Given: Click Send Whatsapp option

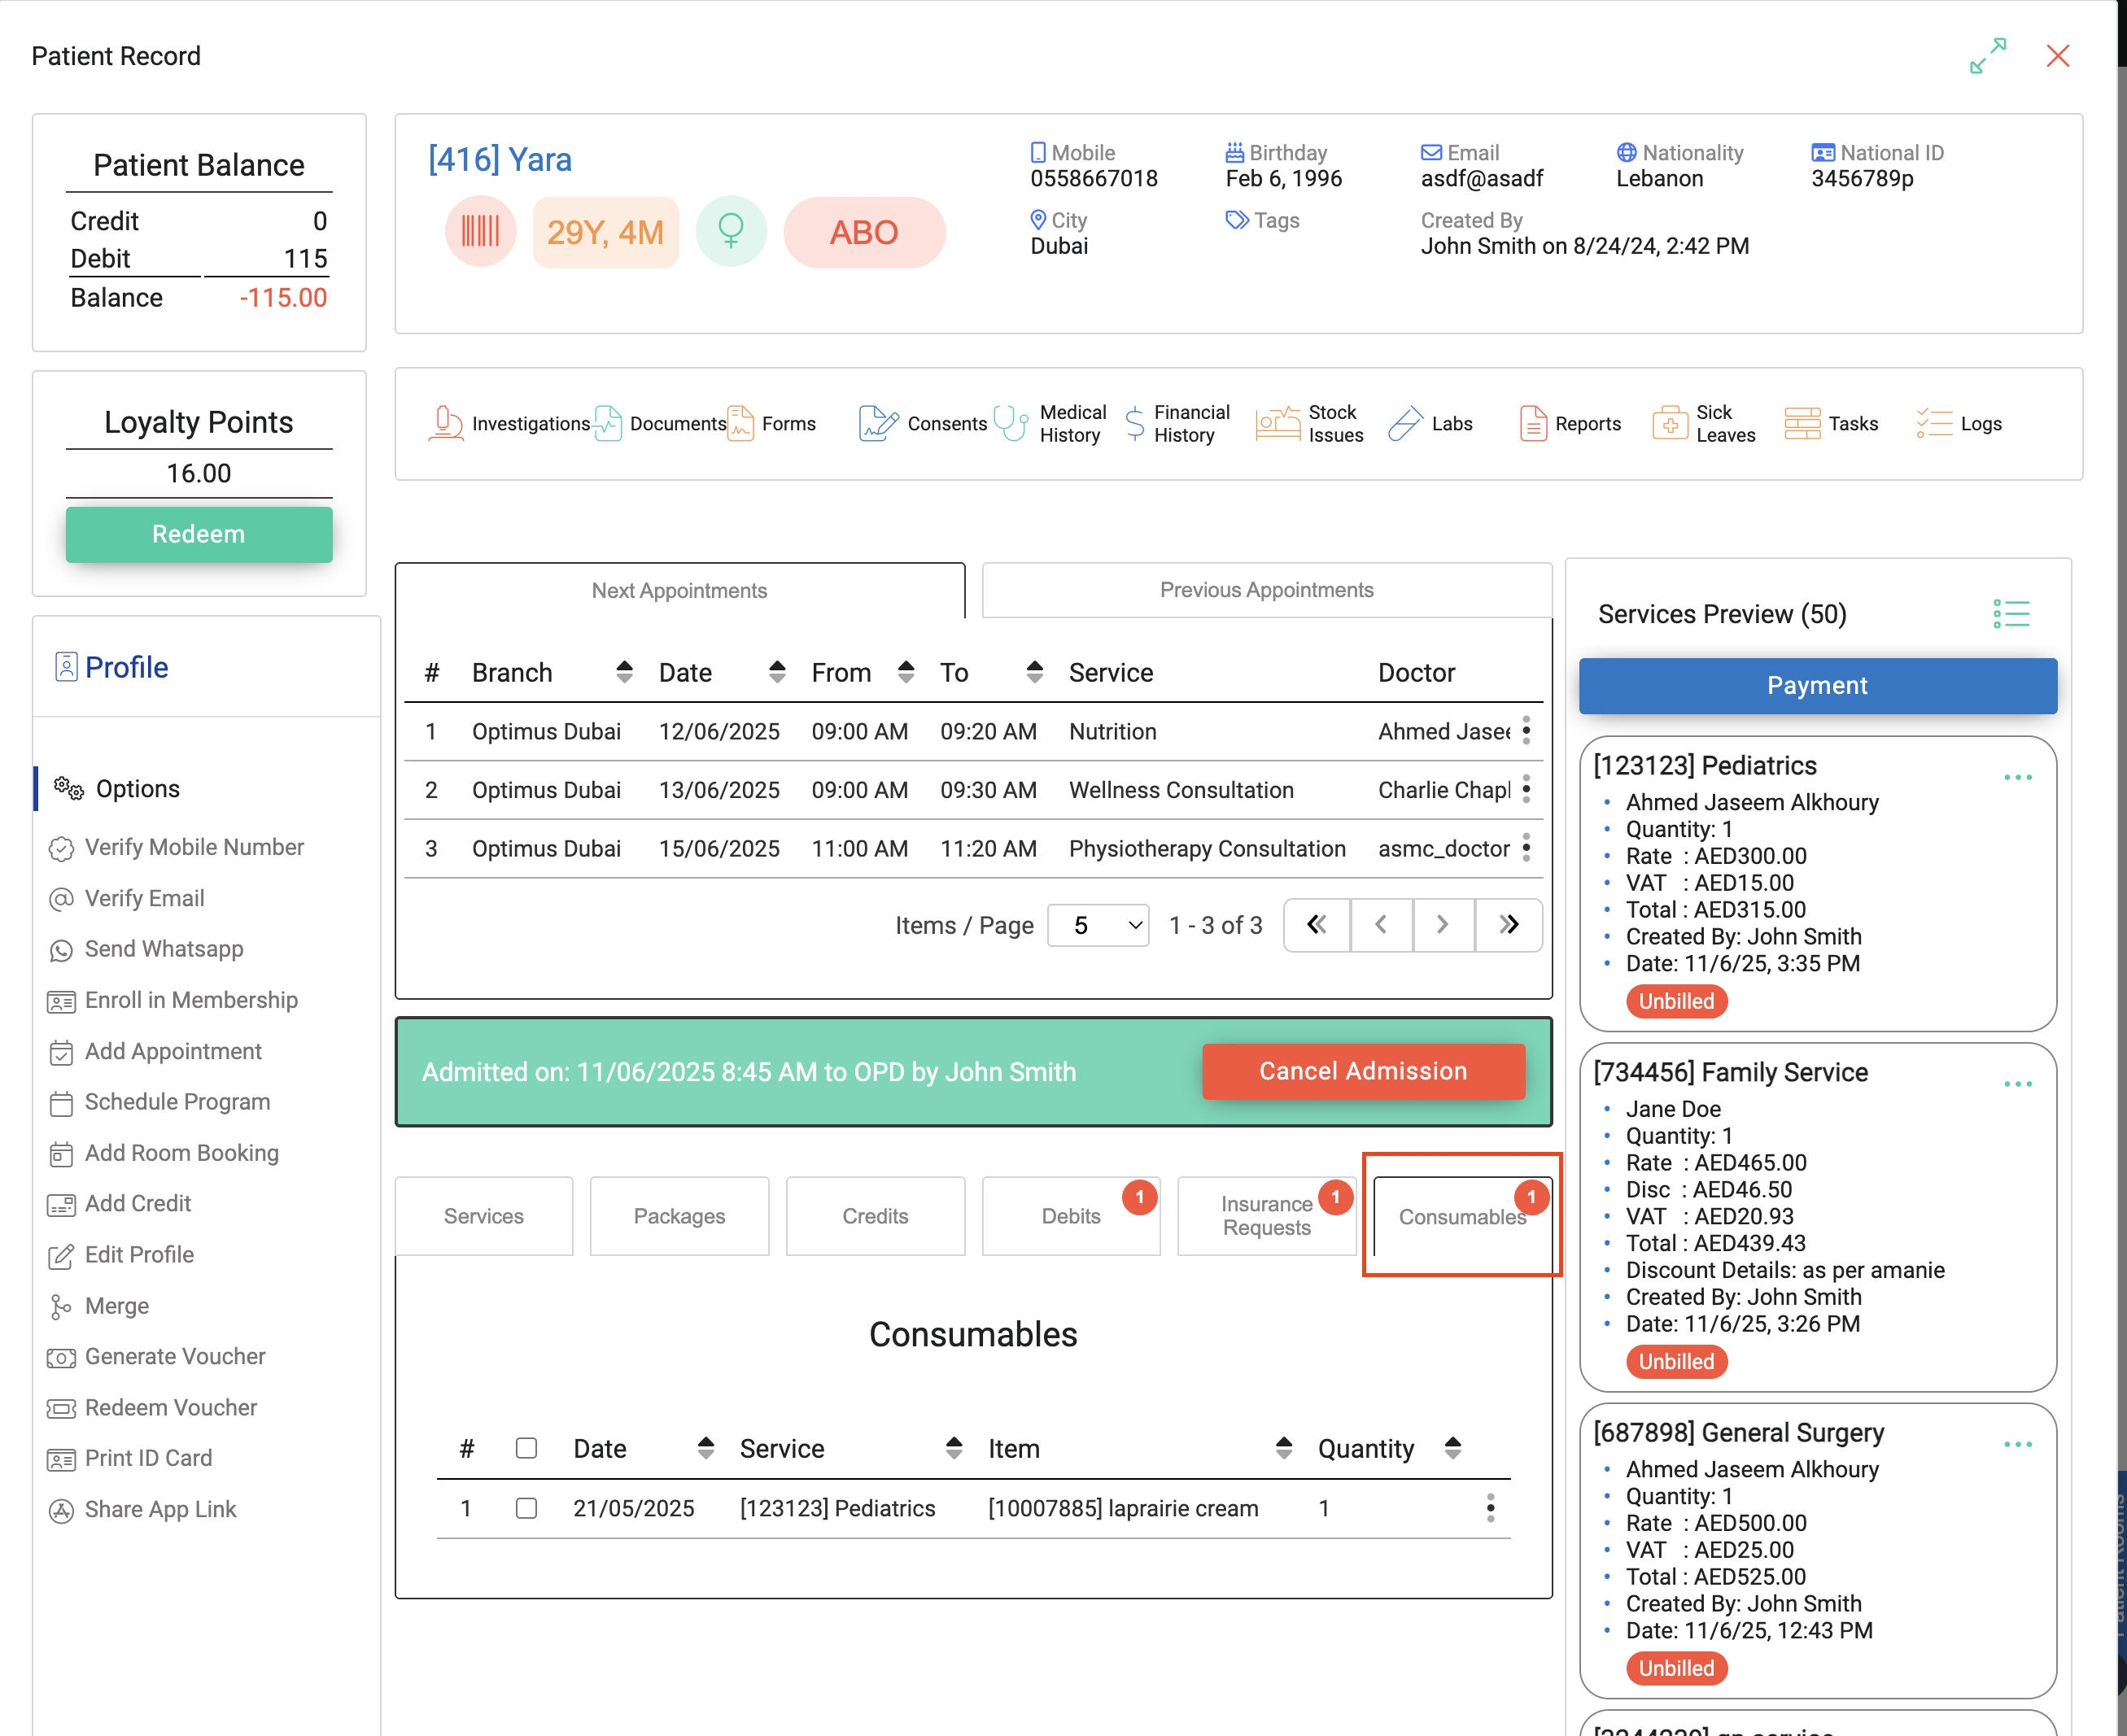Looking at the screenshot, I should click(x=164, y=949).
